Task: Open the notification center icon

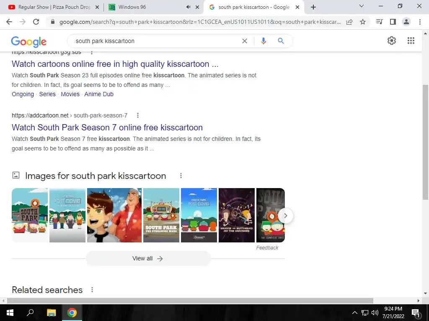Action: click(x=416, y=313)
